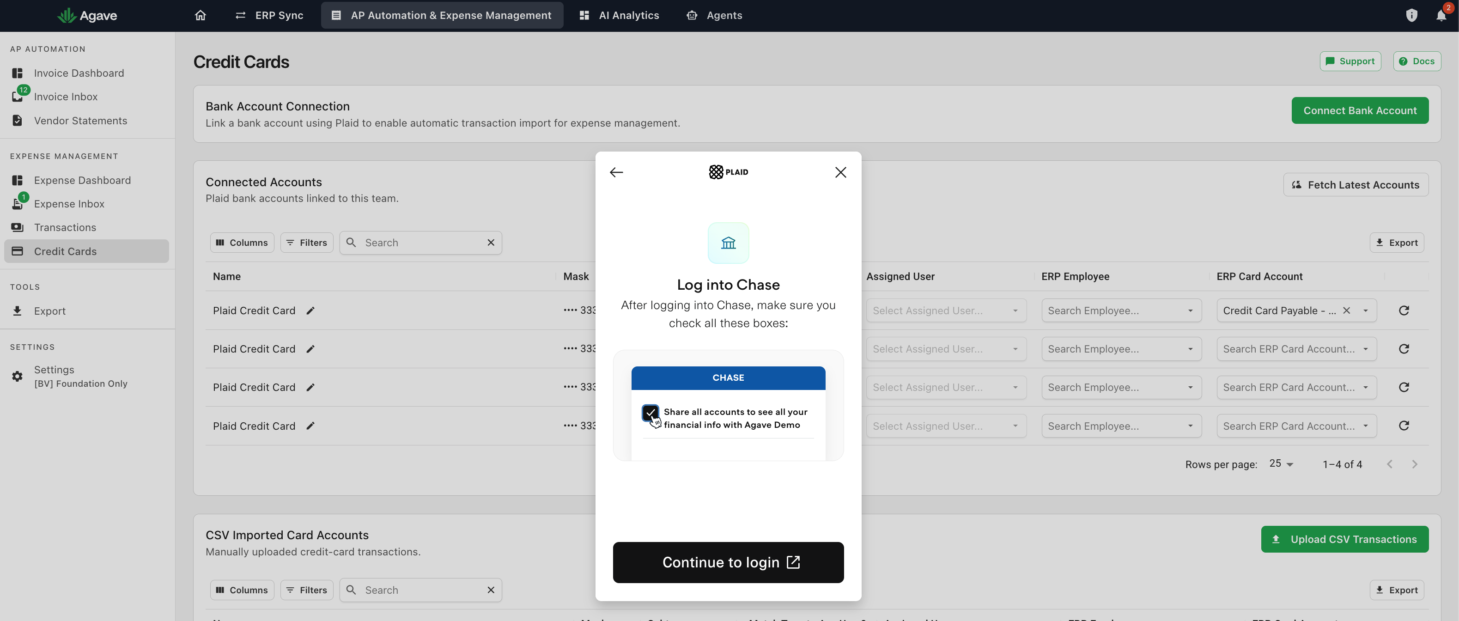Image resolution: width=1459 pixels, height=621 pixels.
Task: Clear the Connected Accounts search field
Action: (491, 243)
